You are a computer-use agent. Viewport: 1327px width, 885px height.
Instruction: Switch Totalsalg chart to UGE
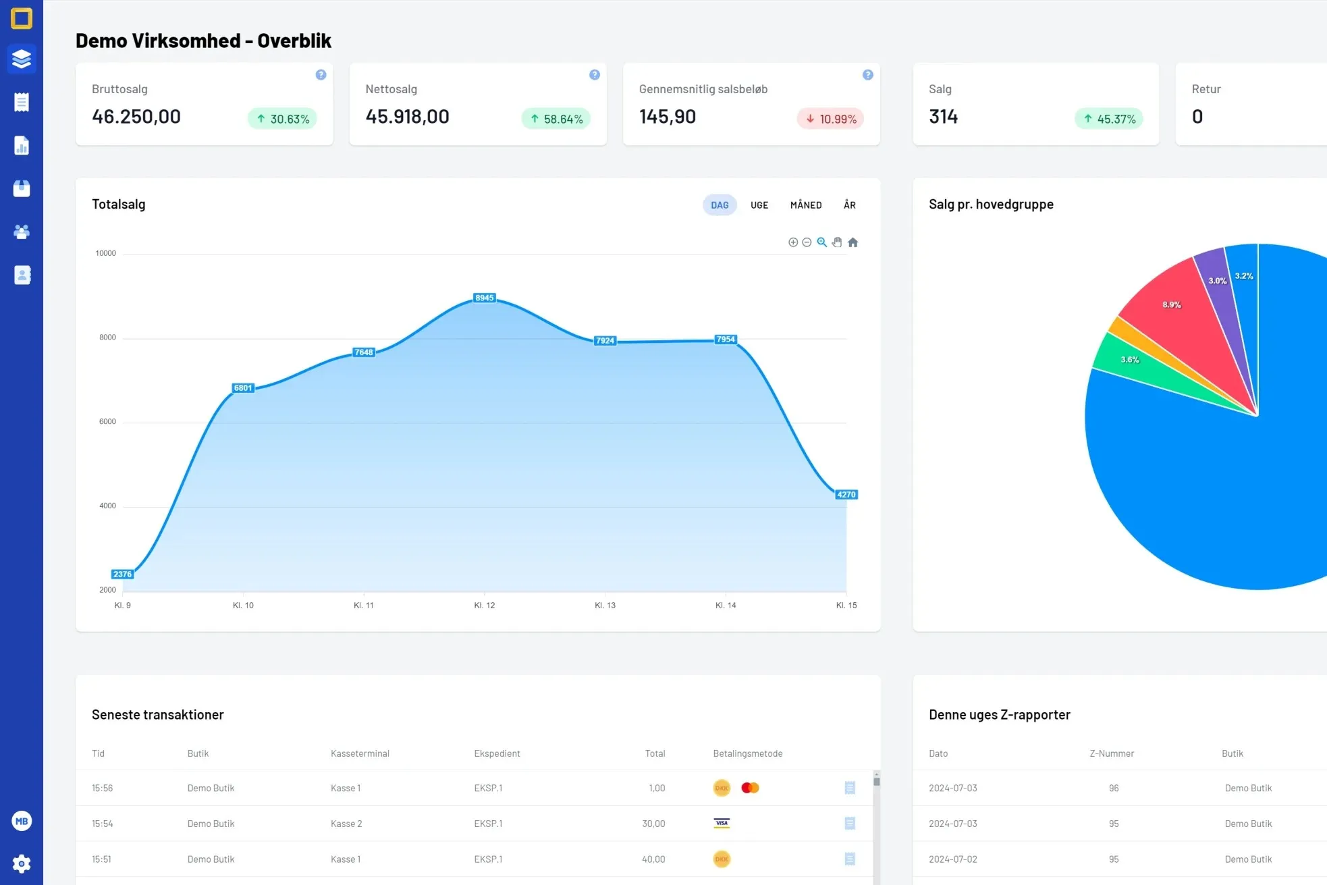click(x=759, y=205)
